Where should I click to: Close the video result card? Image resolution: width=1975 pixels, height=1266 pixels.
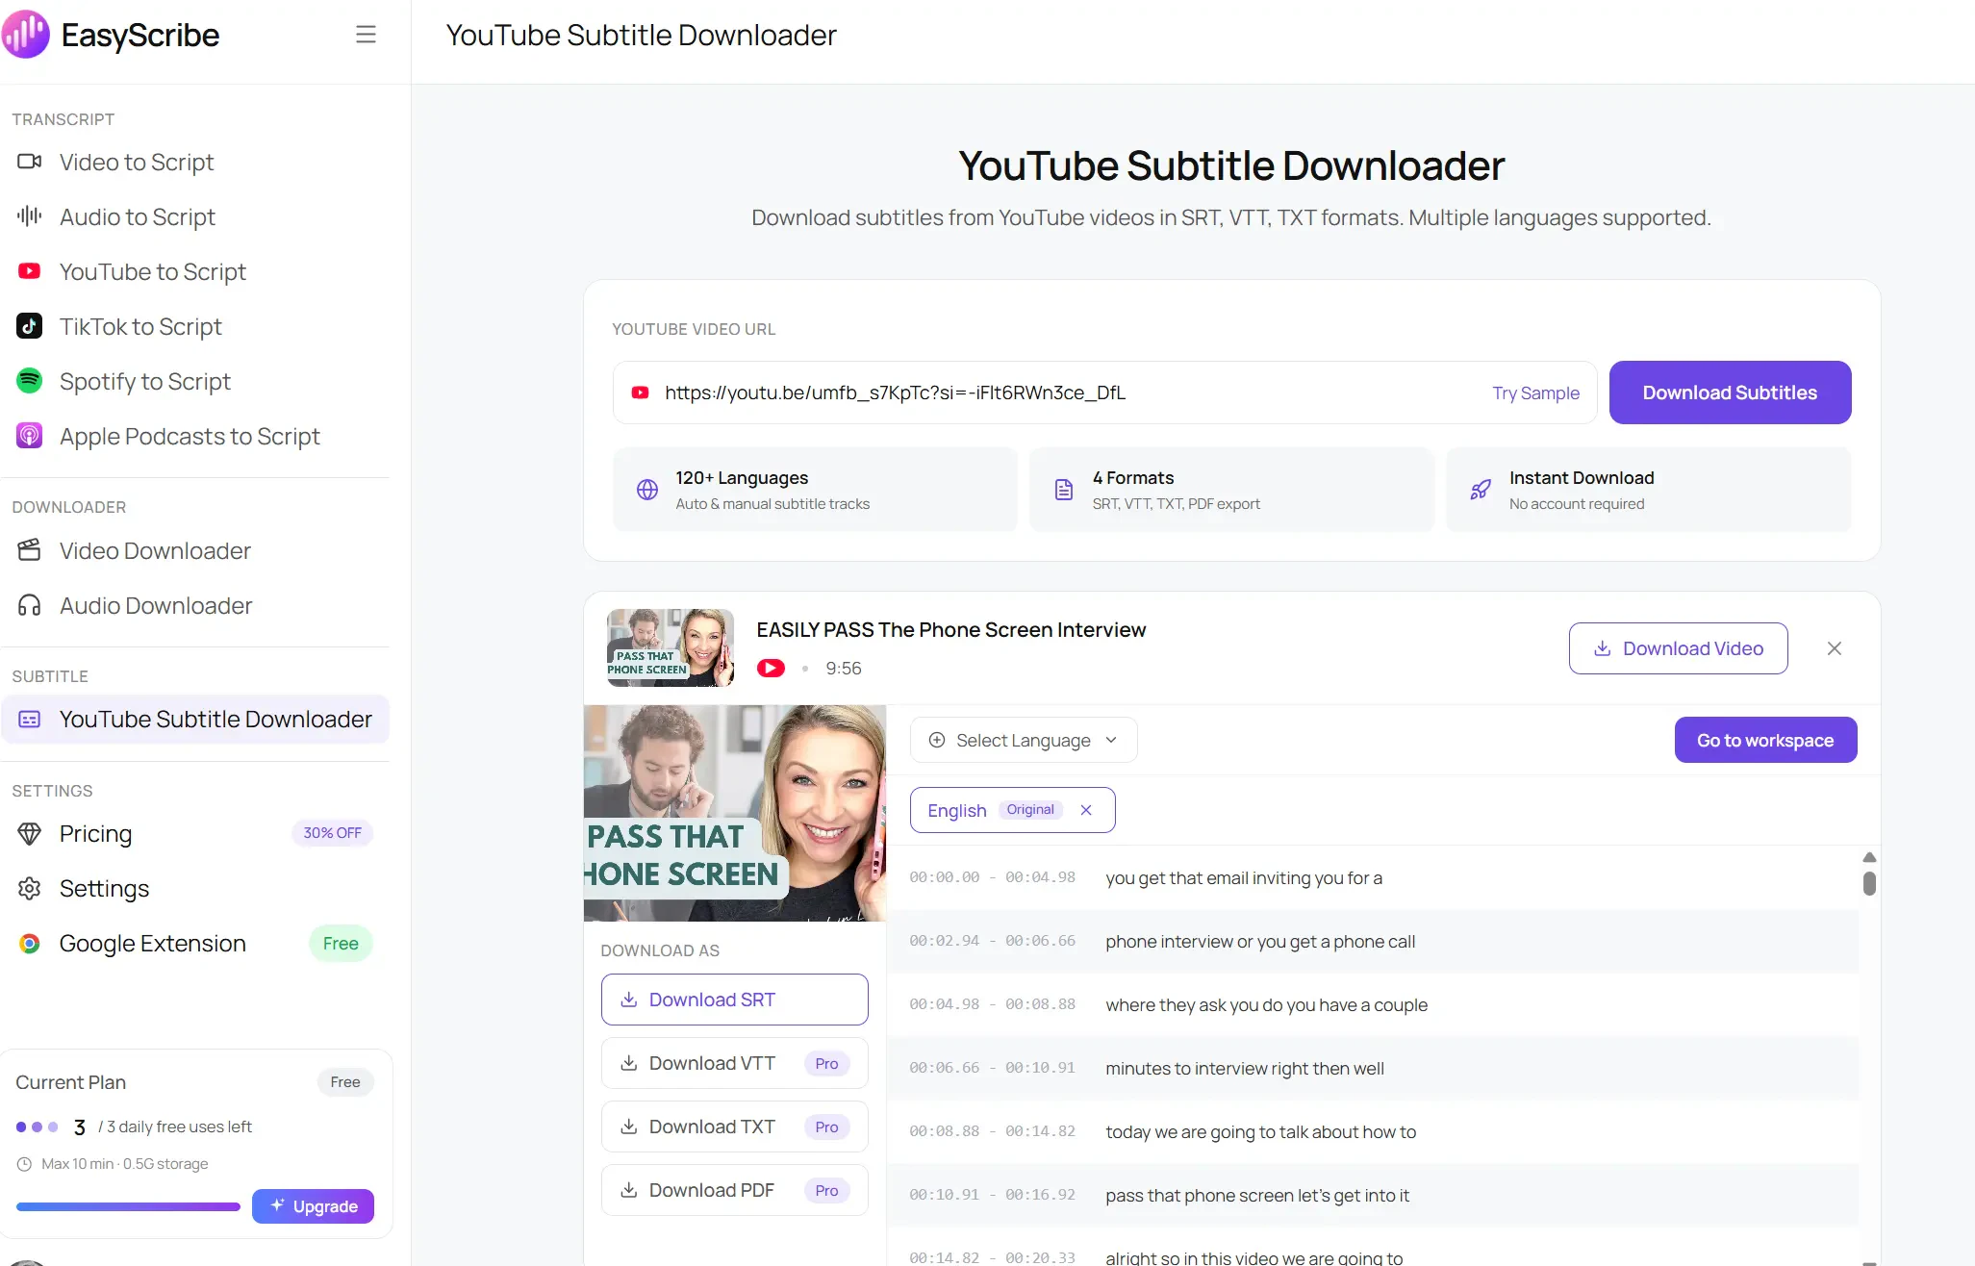(x=1835, y=648)
